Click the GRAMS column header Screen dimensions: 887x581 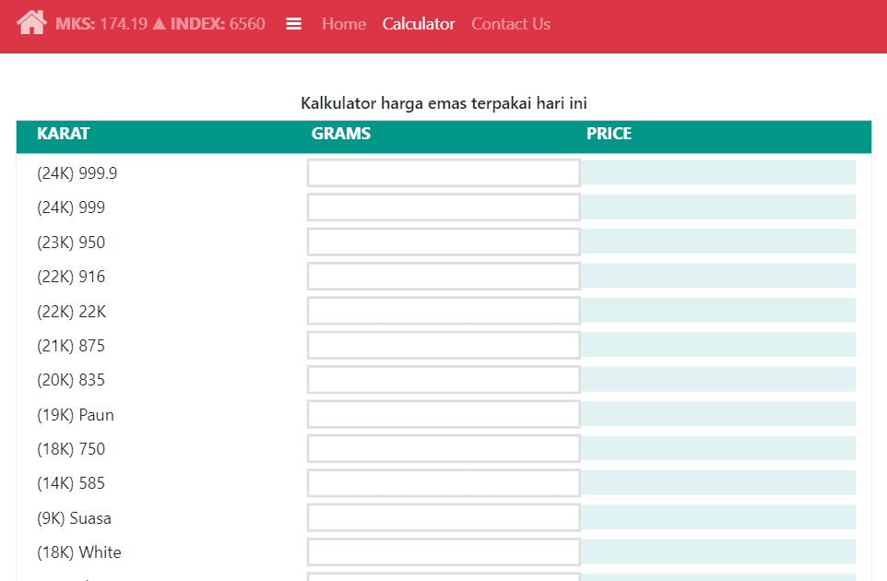(x=341, y=134)
